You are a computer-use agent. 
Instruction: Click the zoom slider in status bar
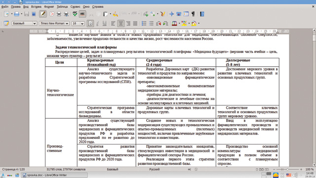click(x=287, y=169)
